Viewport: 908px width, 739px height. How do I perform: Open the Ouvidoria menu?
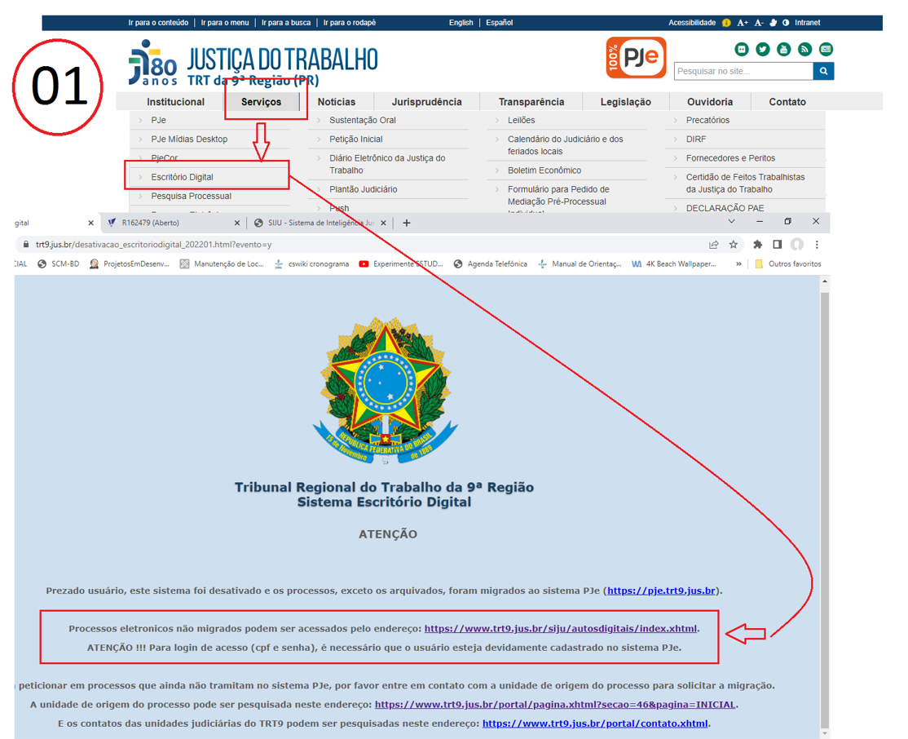(710, 102)
